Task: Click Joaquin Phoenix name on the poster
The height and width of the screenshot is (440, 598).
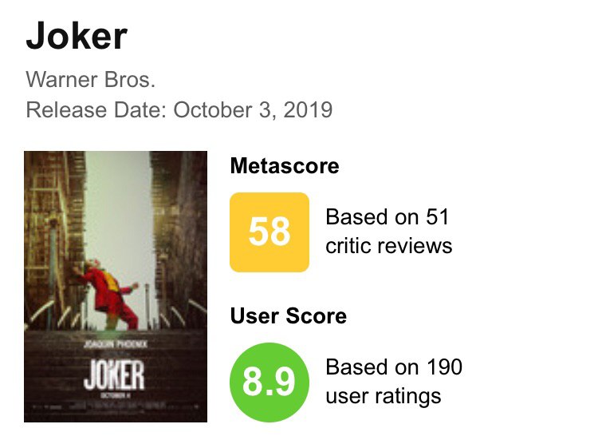Action: click(x=114, y=347)
